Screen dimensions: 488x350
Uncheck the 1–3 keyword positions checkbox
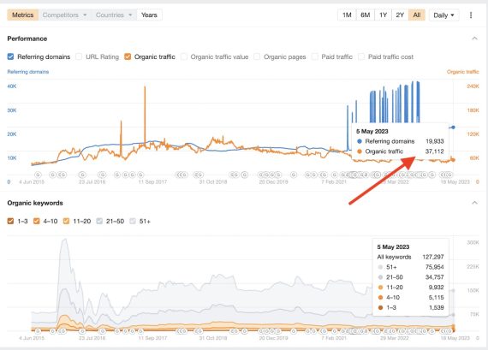coord(10,221)
